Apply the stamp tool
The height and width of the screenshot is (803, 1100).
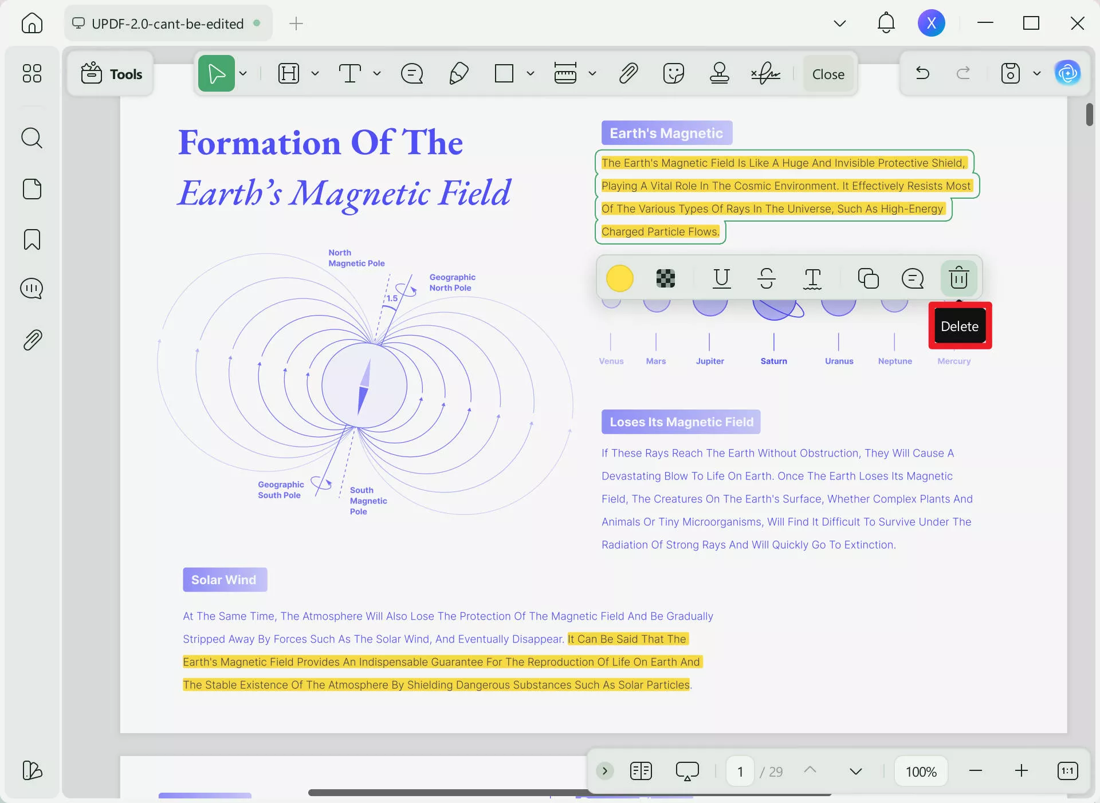point(720,73)
